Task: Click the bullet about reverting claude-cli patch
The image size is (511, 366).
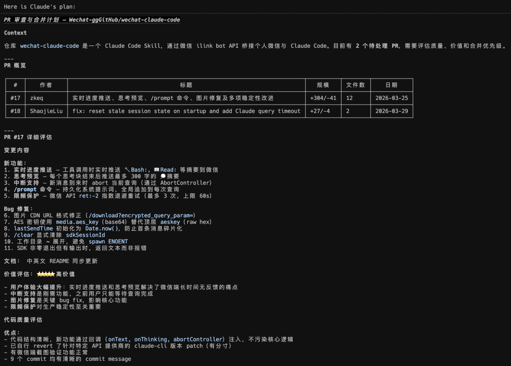Action: pyautogui.click(x=118, y=346)
